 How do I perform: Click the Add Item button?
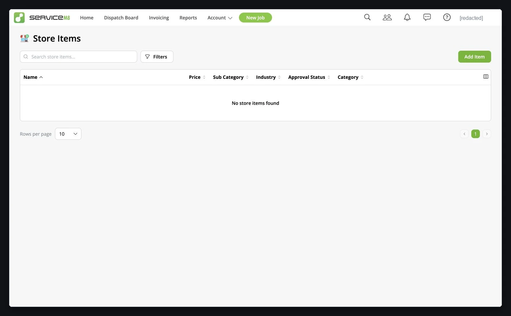pos(475,57)
